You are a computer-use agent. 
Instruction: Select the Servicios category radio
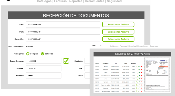(42, 54)
